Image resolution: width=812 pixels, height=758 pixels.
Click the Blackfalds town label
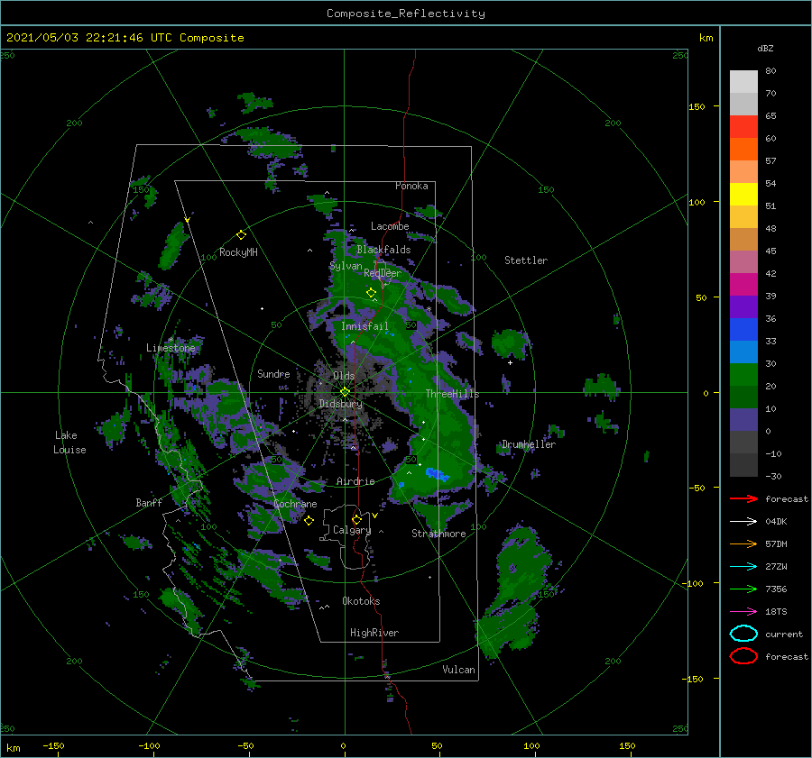point(383,250)
